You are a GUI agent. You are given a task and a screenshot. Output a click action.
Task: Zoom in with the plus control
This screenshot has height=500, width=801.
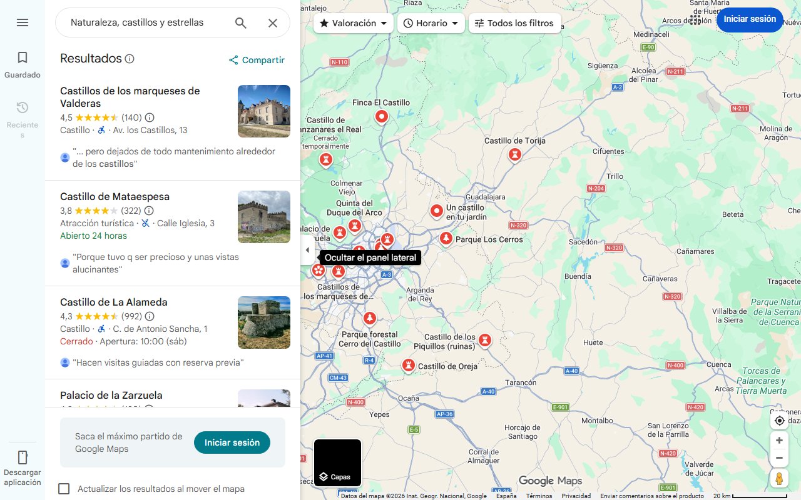click(x=779, y=440)
